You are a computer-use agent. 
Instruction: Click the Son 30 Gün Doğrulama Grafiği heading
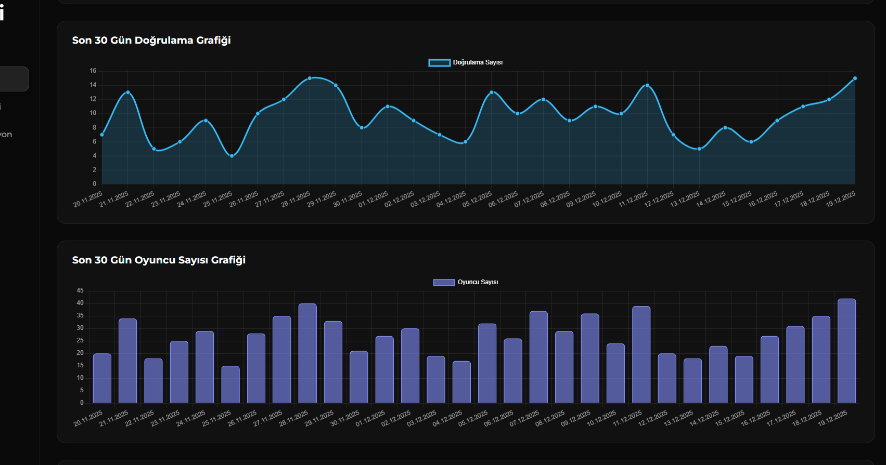point(151,41)
